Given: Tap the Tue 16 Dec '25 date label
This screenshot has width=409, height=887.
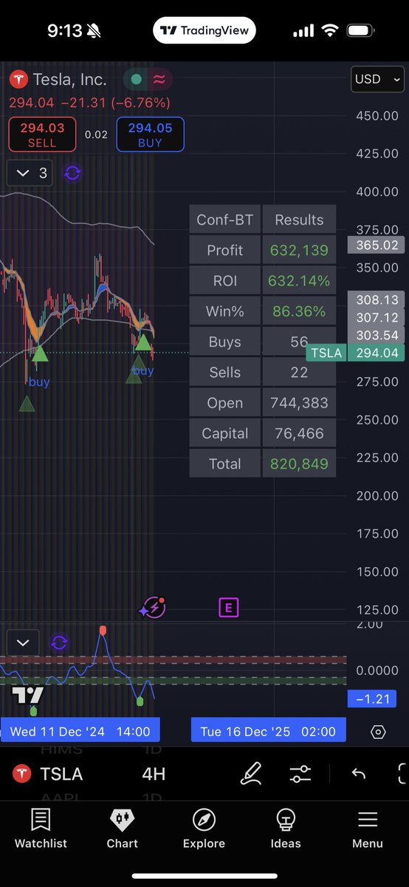Looking at the screenshot, I should pyautogui.click(x=268, y=732).
